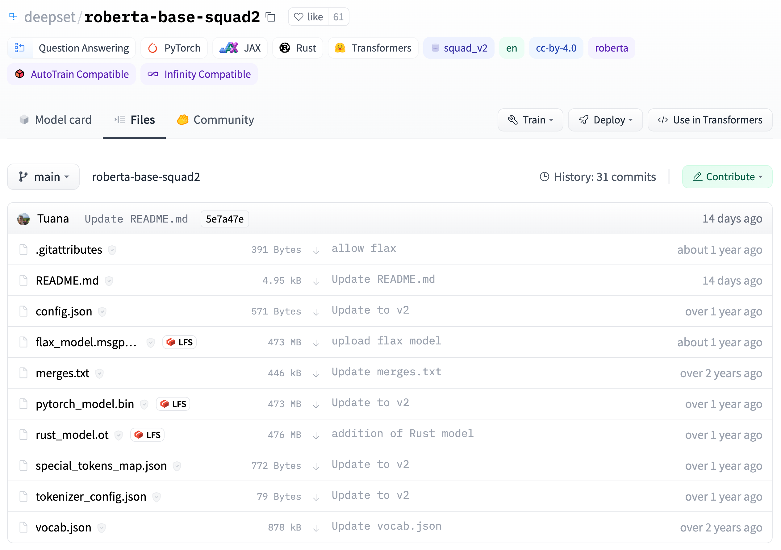Screen dimensions: 781x550
Task: Select the Rust library tag
Action: click(x=298, y=48)
